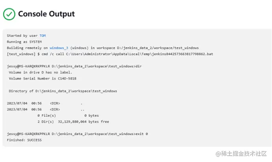Click the watermark text at bottom right
Screen dimensions: 272x162
pos(241,153)
